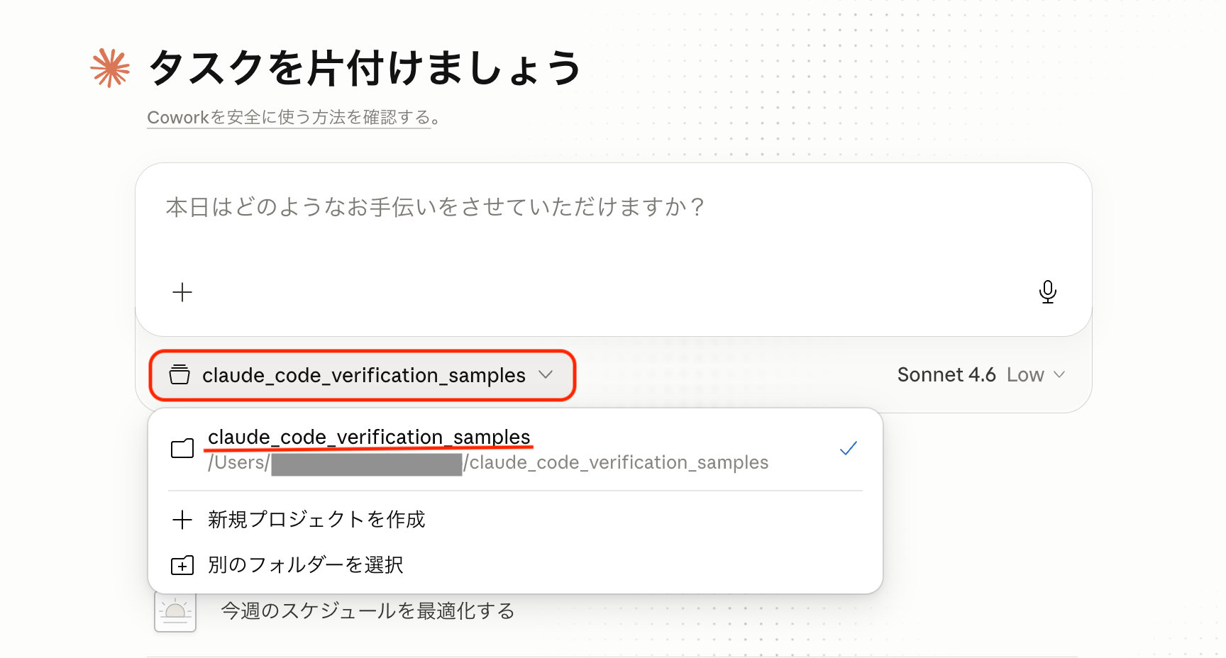
Task: Click the project stack icon beside claude_code_verification_samples
Action: click(x=180, y=374)
